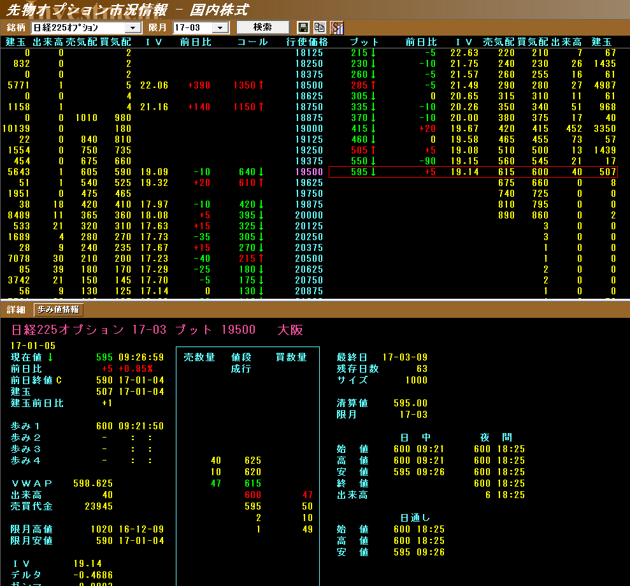Image resolution: width=630 pixels, height=586 pixels.
Task: Click call open interest 10139
Action: coord(16,129)
